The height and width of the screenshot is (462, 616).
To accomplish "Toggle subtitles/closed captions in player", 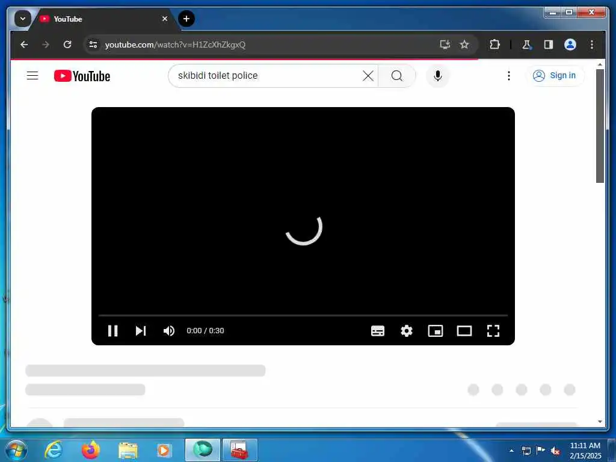I will pos(378,331).
